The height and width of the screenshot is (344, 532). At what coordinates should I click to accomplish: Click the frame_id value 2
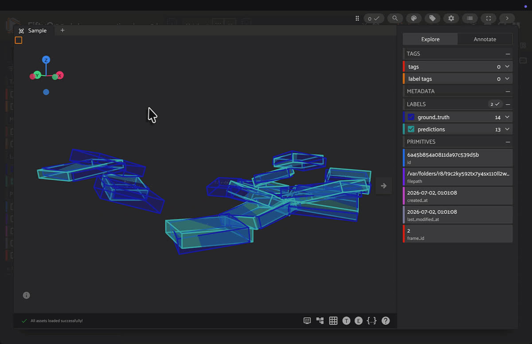pyautogui.click(x=409, y=231)
